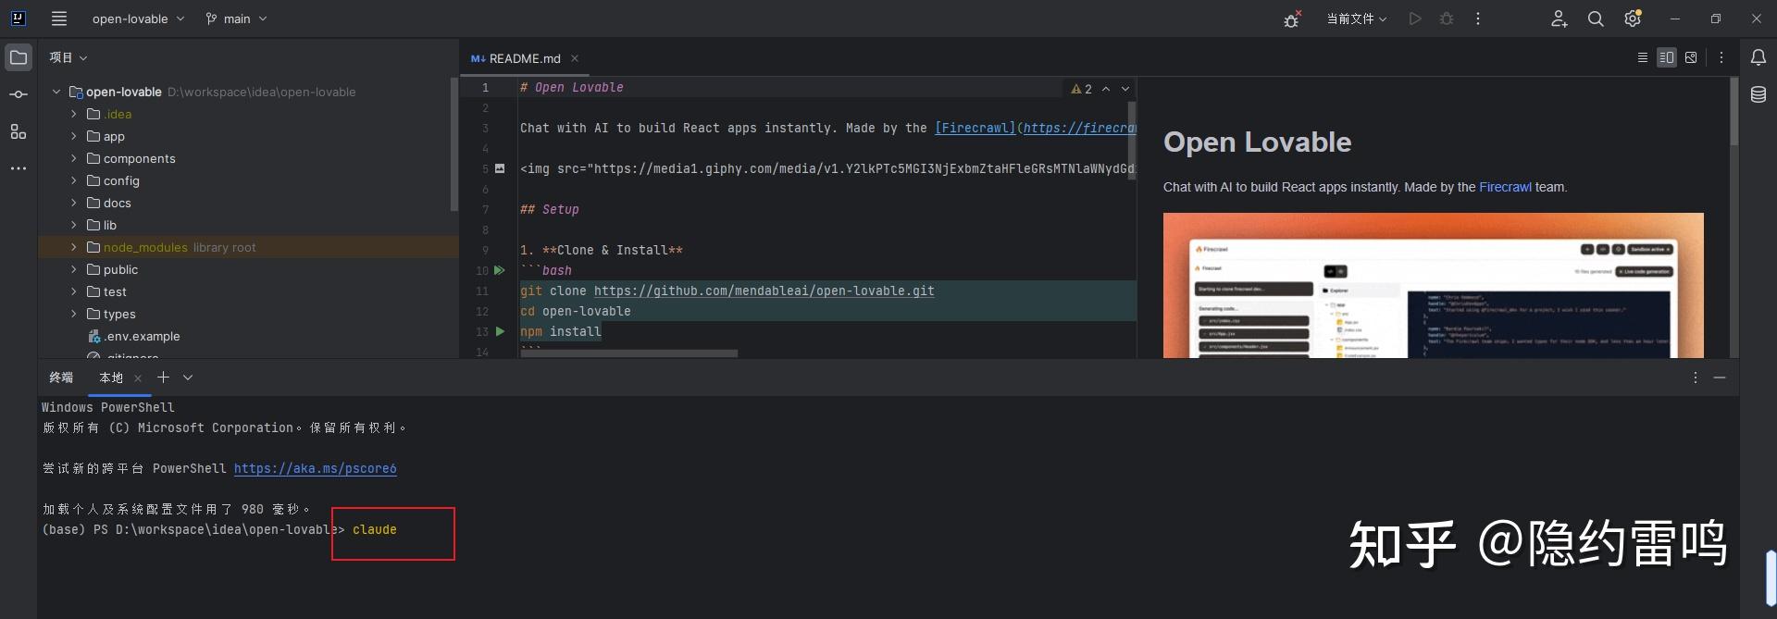The image size is (1777, 619).
Task: Open the Commit tool window
Action: click(x=19, y=94)
